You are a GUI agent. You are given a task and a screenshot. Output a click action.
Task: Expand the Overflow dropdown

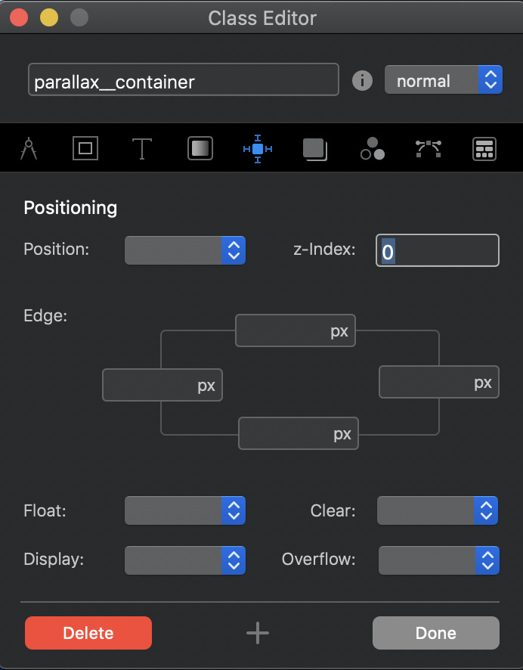click(438, 560)
